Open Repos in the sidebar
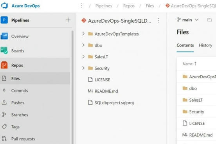216x144 pixels. [x=17, y=65]
